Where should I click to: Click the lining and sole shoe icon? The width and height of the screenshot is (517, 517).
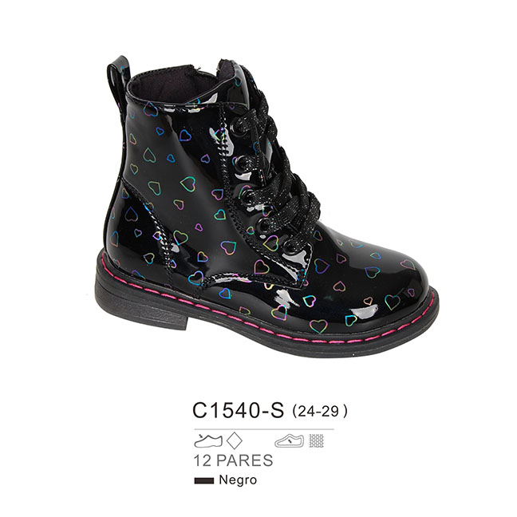click(x=289, y=441)
